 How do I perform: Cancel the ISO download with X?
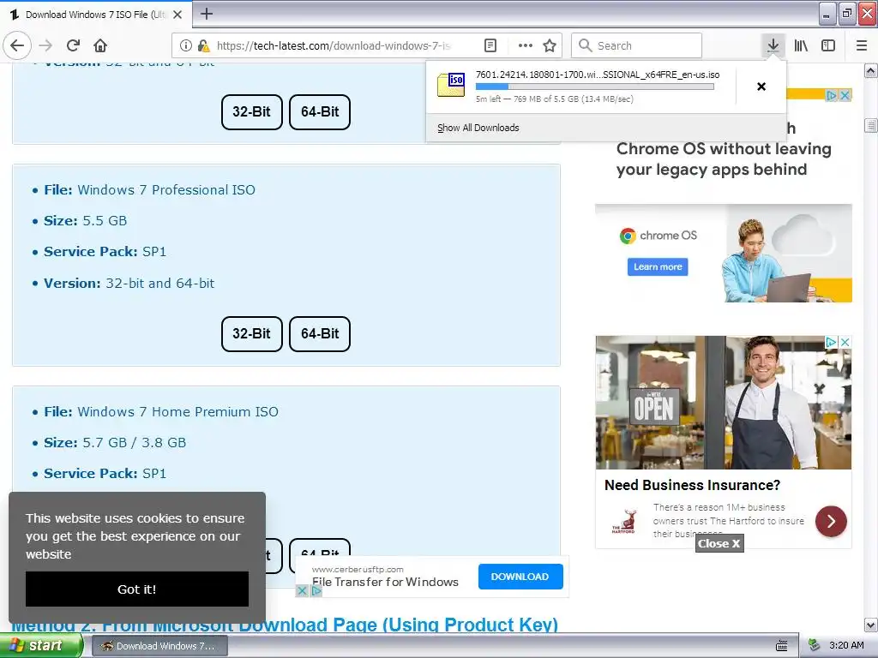point(761,87)
